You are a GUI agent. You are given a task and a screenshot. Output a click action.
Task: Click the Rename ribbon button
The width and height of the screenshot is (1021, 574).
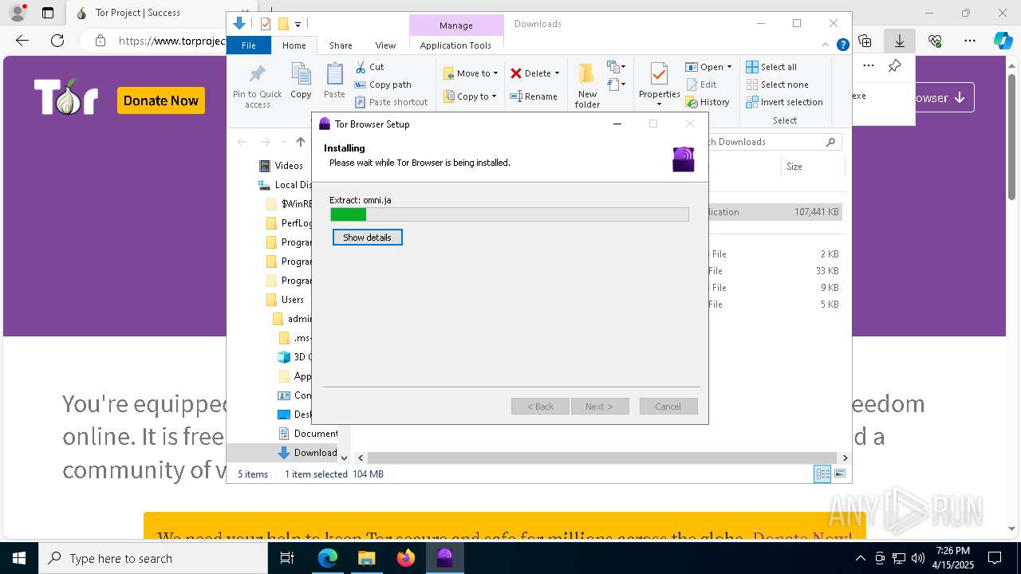534,96
